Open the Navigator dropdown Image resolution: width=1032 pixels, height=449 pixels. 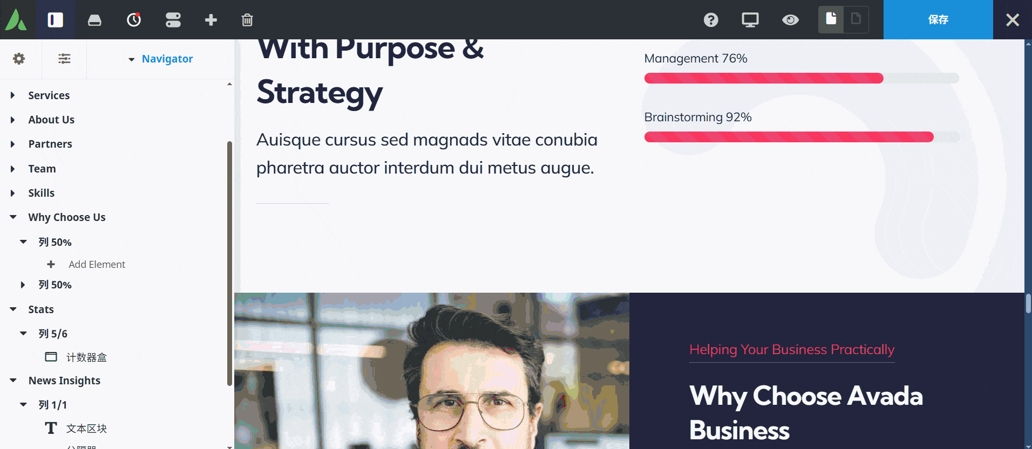[x=161, y=59]
